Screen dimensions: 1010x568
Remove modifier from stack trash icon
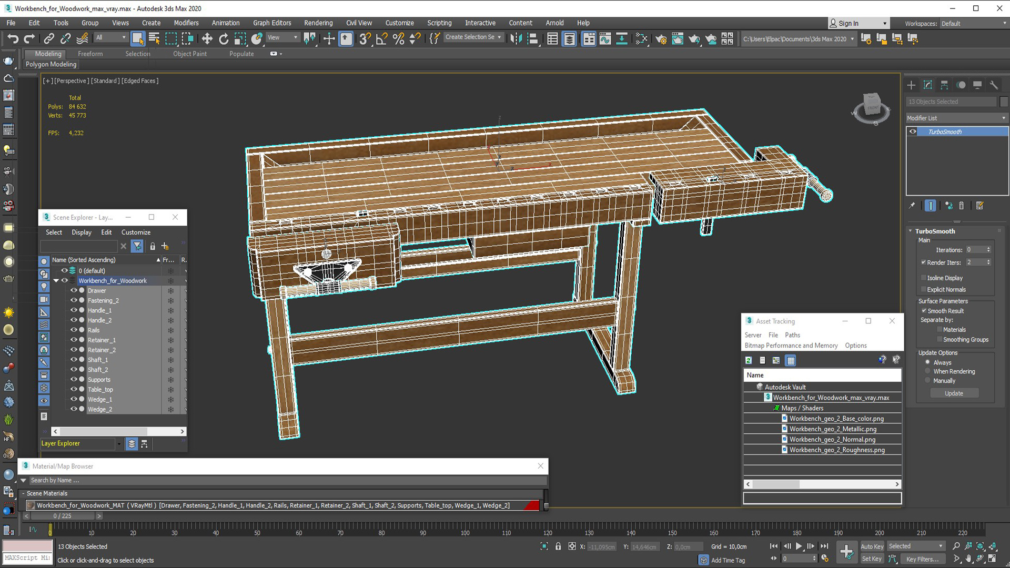point(962,206)
